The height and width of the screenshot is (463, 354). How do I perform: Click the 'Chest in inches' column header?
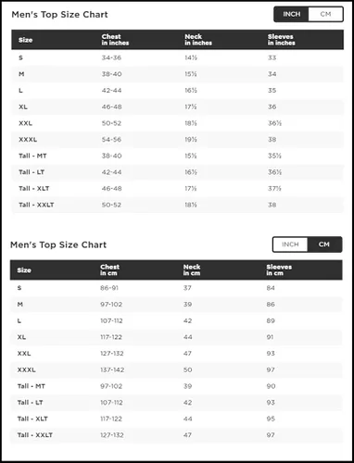[x=115, y=40]
